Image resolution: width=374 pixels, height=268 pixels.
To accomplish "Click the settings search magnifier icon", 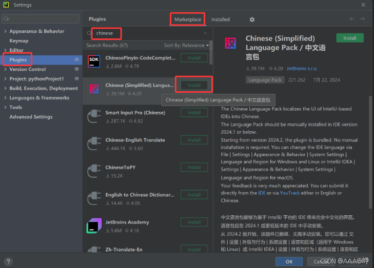I will [7, 19].
